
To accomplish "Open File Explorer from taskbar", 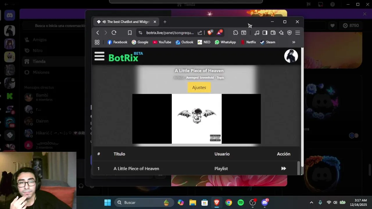I will 193,202.
